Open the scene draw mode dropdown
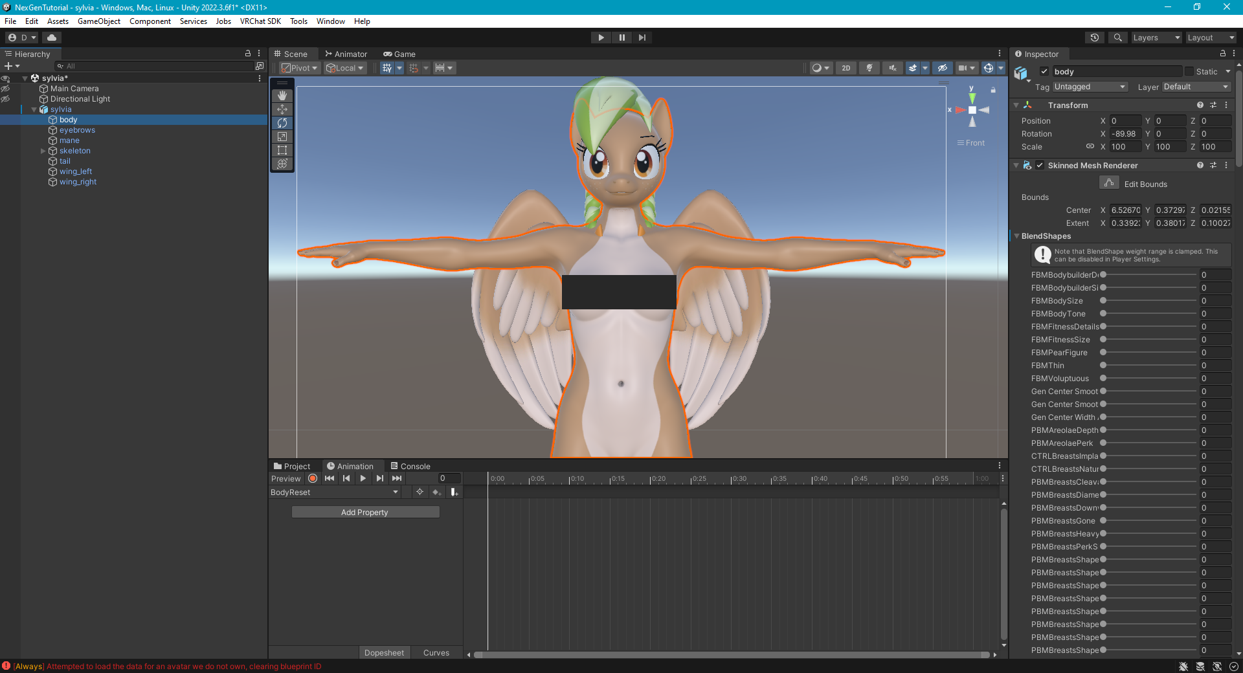The width and height of the screenshot is (1243, 673). [821, 68]
